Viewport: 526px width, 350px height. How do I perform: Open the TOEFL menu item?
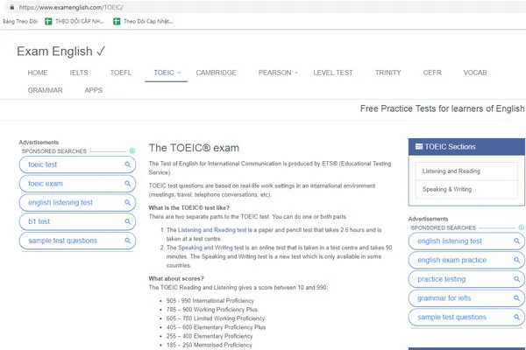pos(121,73)
